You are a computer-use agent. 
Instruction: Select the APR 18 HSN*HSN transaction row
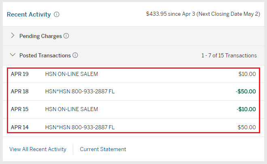[80, 91]
